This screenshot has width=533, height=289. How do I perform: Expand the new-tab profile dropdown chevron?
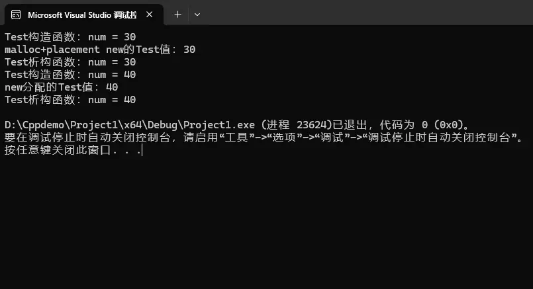click(197, 14)
